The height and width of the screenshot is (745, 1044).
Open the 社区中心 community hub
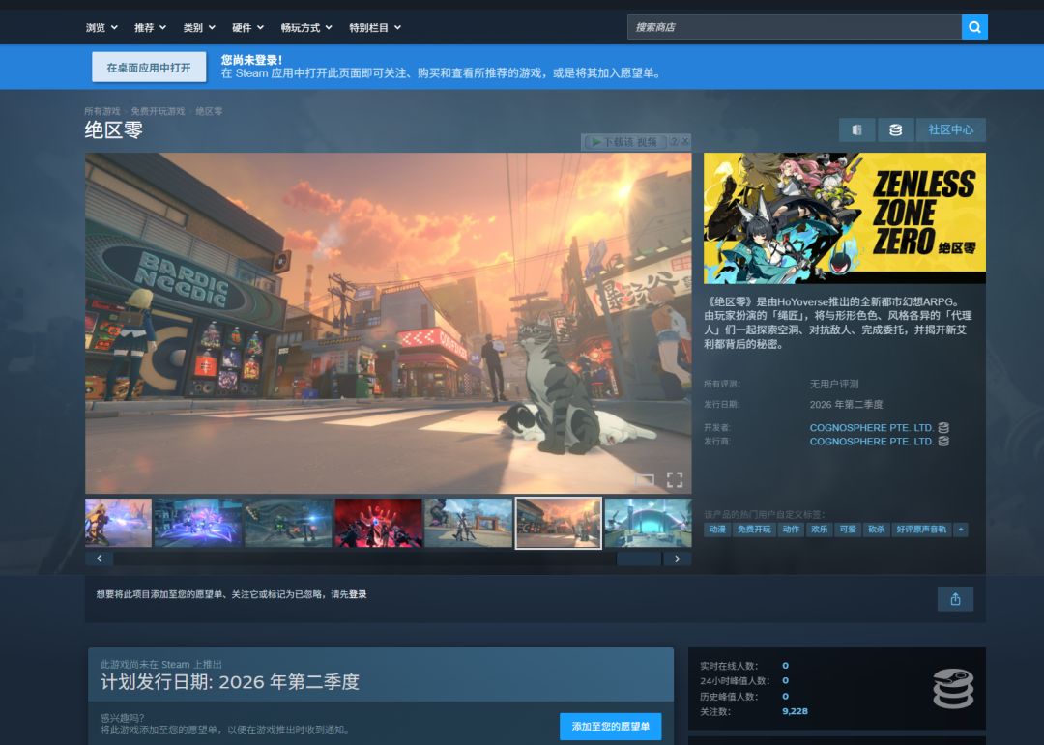coord(951,129)
